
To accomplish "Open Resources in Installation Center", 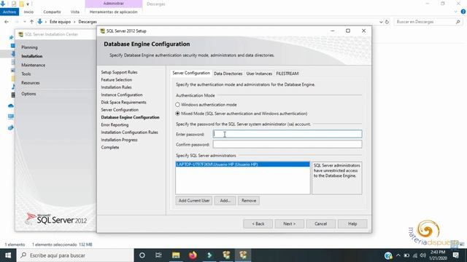I will coord(31,82).
